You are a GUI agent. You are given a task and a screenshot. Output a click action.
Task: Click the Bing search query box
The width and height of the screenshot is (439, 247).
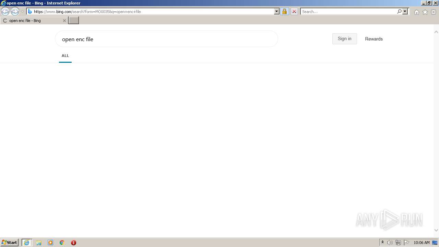pyautogui.click(x=166, y=39)
